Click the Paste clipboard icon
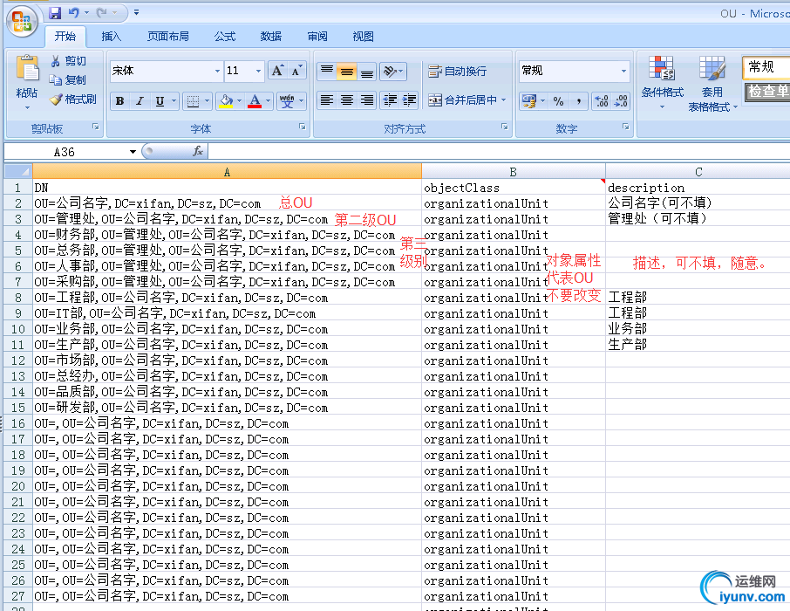790x611 pixels. tap(27, 72)
